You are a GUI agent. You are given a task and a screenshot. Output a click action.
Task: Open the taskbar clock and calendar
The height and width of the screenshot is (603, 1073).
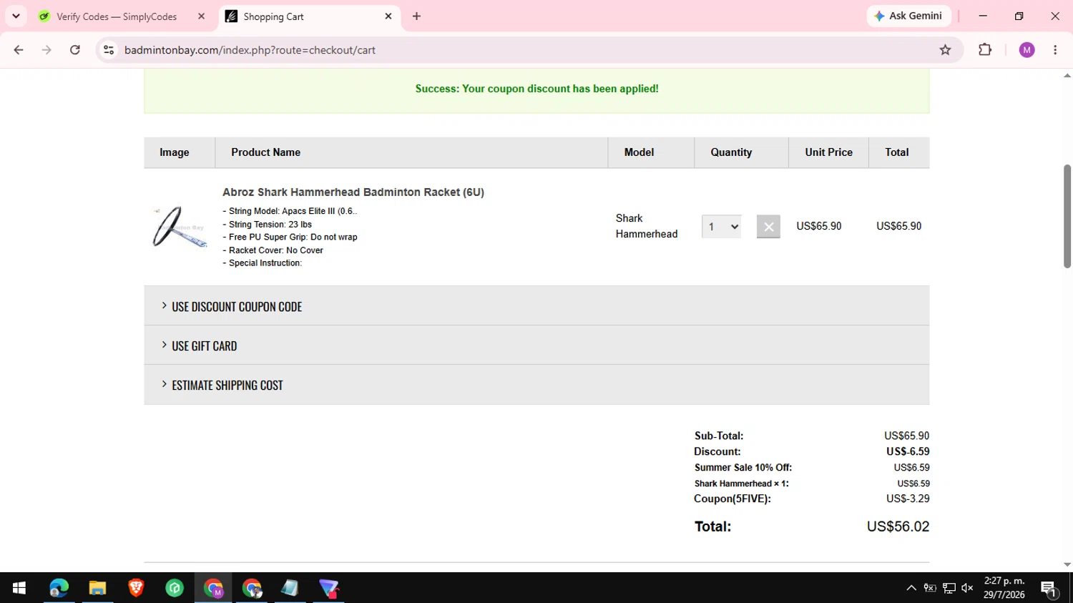pyautogui.click(x=1004, y=588)
